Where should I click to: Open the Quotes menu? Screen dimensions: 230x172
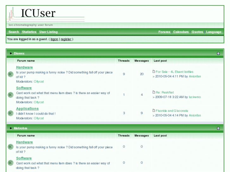pyautogui.click(x=197, y=32)
